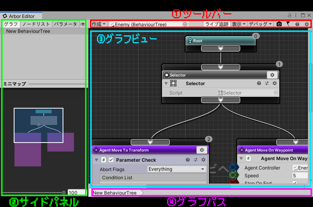Click New BehaviourTree in the graph path bar
This screenshot has height=207, width=313.
tap(115, 193)
